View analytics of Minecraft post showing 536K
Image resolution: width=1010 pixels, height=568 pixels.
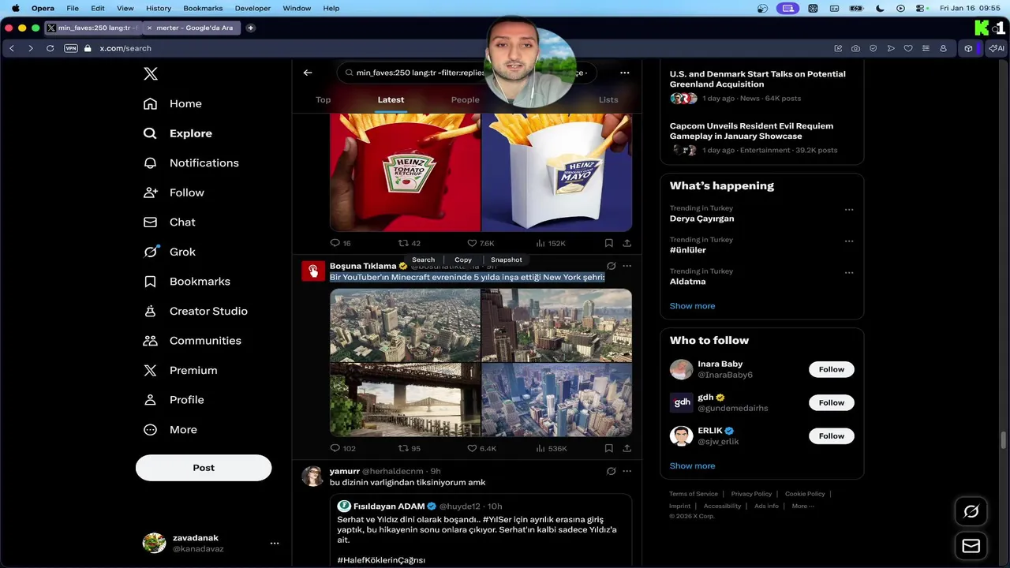[551, 448]
